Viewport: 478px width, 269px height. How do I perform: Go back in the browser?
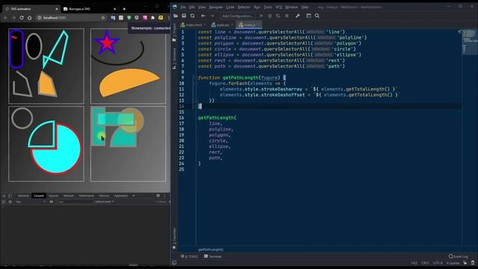(5, 18)
